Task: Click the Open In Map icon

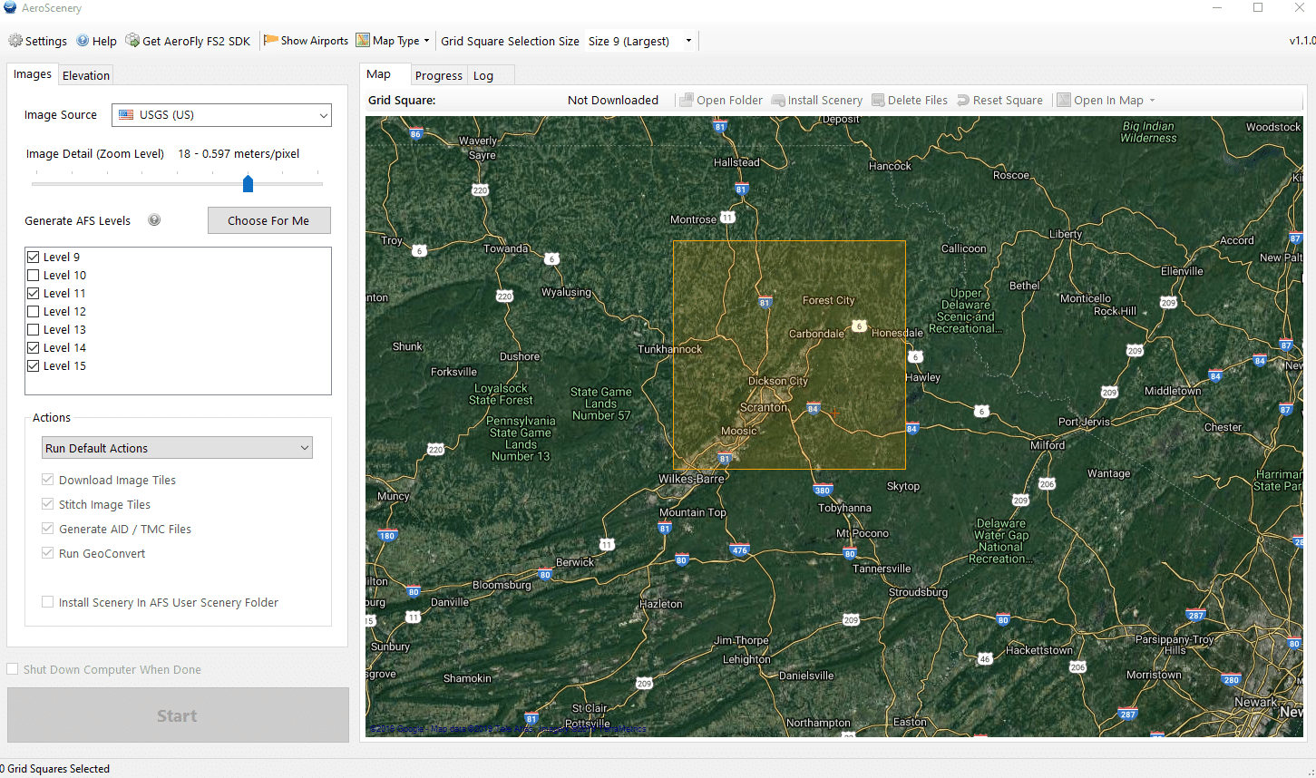Action: 1064,101
